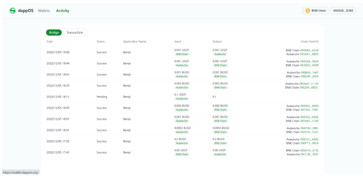Click Avalanche tag under 19:08 output
Screen dimensions: 363x176
[x=220, y=54]
